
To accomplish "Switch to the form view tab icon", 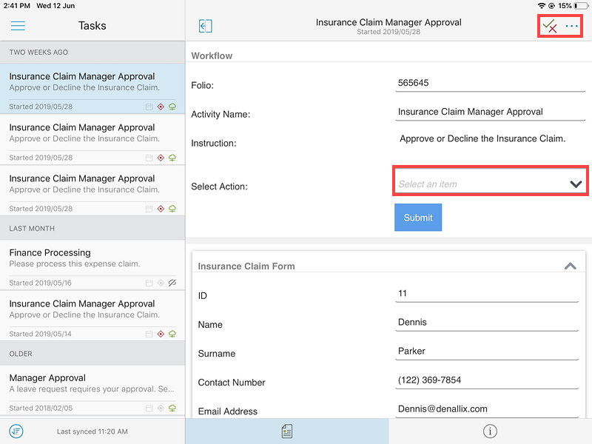I will [287, 431].
